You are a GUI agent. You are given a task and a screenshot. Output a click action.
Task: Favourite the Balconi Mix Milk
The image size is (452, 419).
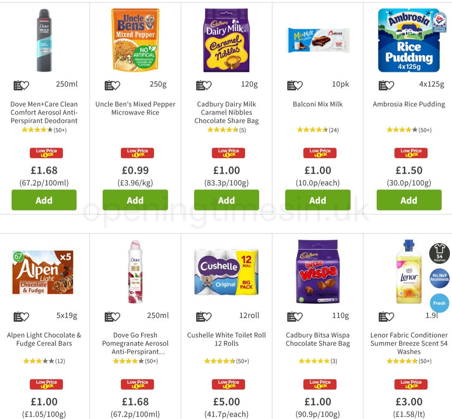coord(299,85)
